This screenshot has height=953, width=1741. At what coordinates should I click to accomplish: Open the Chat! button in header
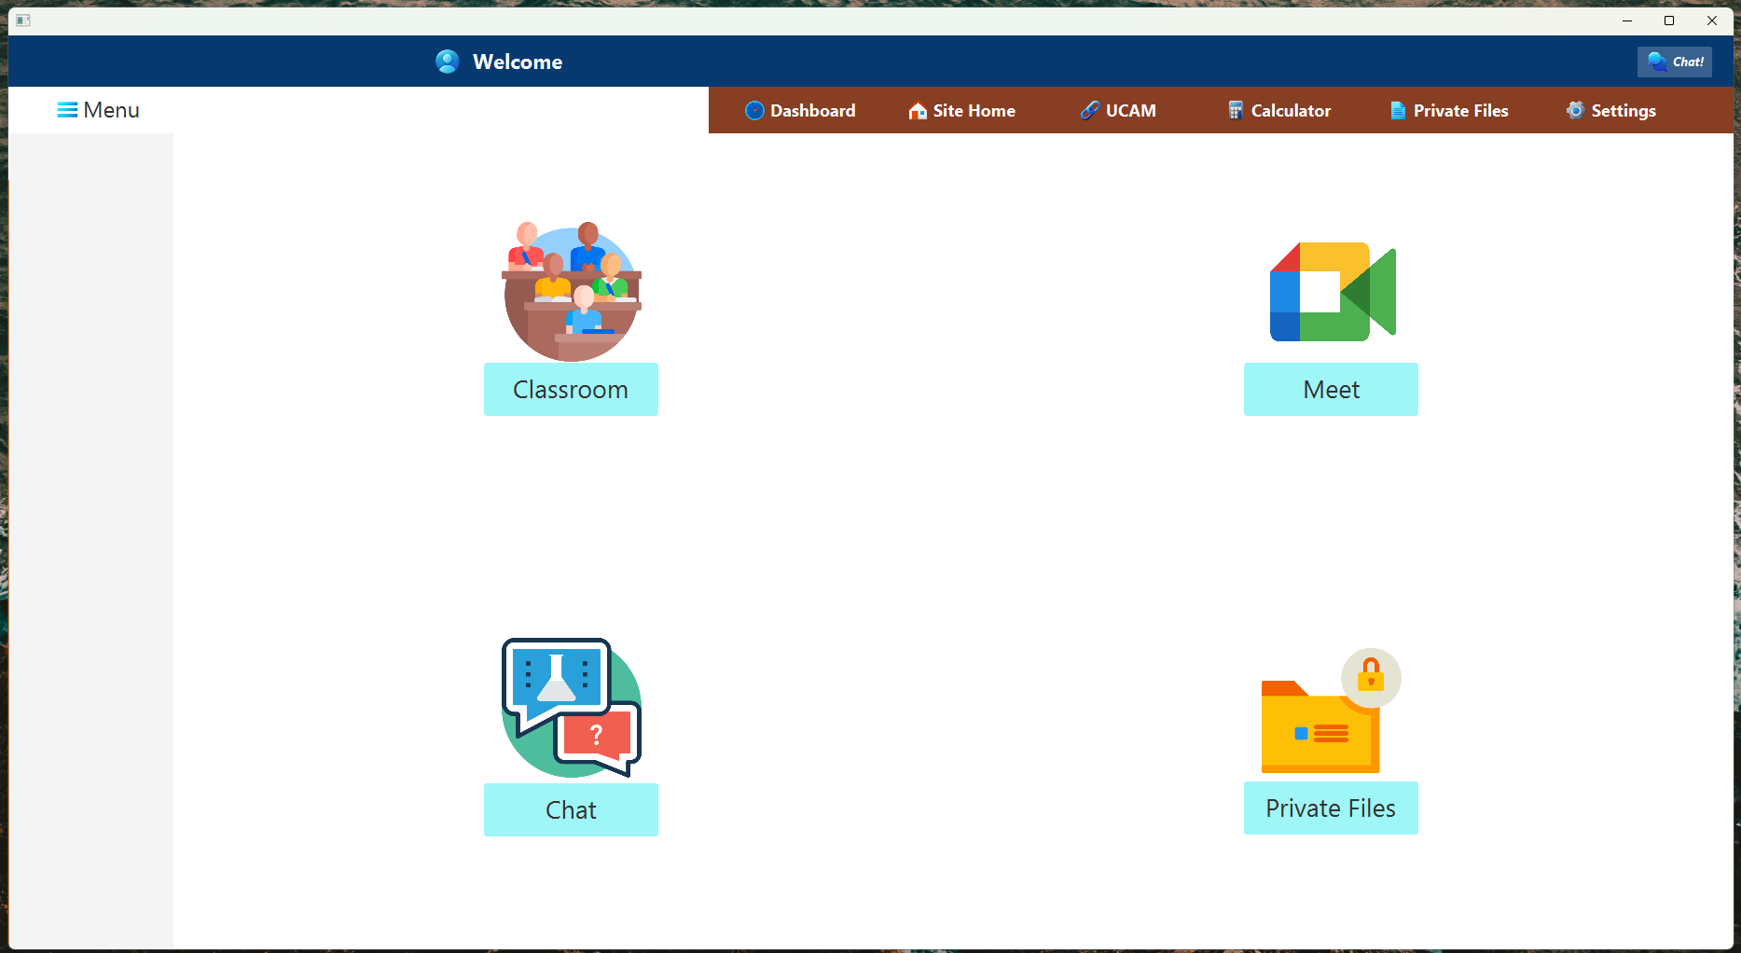pos(1675,62)
